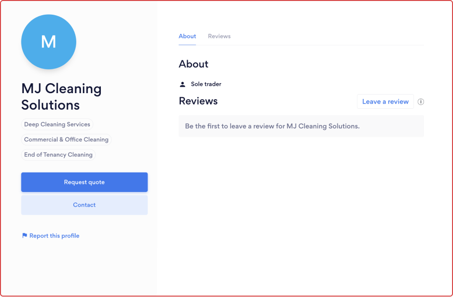Switch to the Reviews tab
This screenshot has height=297, width=453.
click(x=219, y=36)
